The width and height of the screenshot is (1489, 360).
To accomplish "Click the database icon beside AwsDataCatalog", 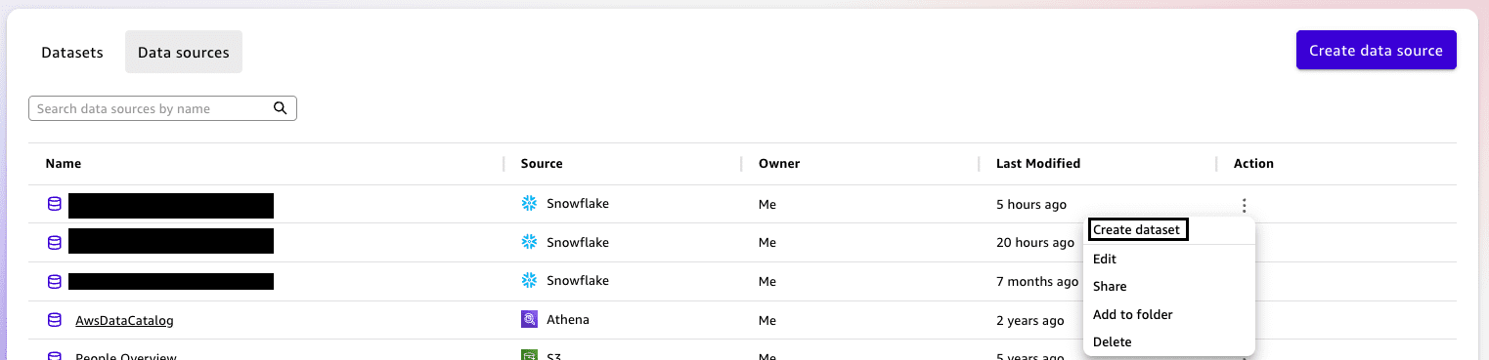I will tap(55, 320).
